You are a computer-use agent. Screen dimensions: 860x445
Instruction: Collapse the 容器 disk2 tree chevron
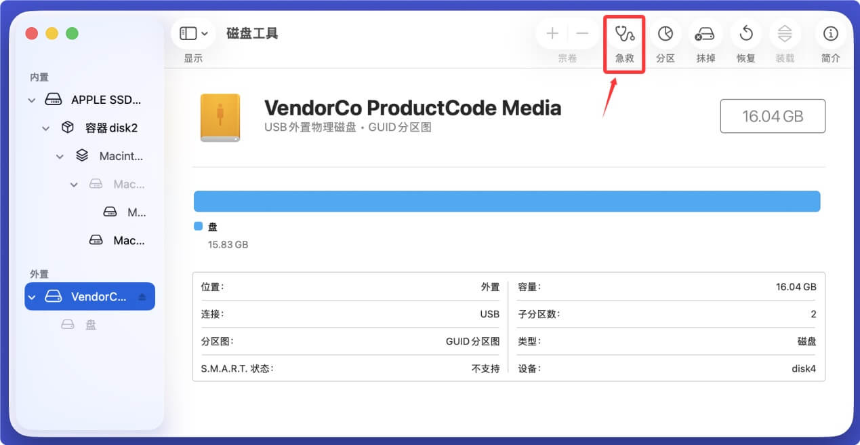tap(45, 128)
